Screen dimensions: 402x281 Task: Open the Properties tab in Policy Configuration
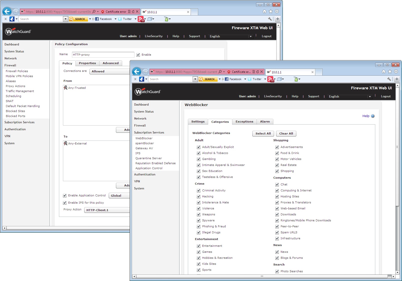coord(87,63)
